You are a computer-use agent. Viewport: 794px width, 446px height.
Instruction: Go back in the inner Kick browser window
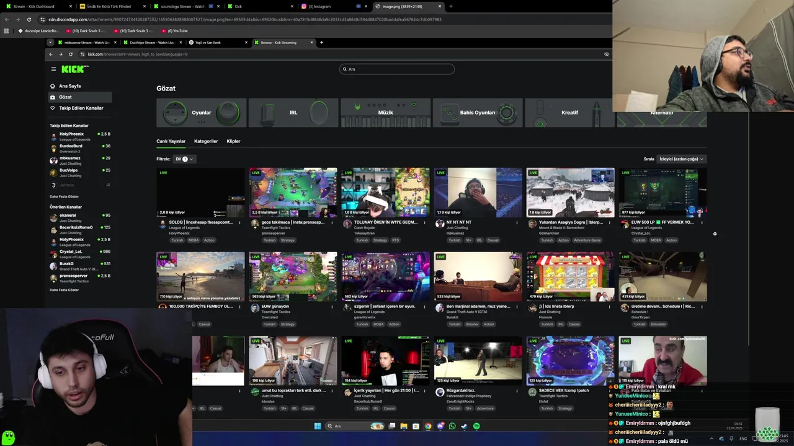pos(51,54)
